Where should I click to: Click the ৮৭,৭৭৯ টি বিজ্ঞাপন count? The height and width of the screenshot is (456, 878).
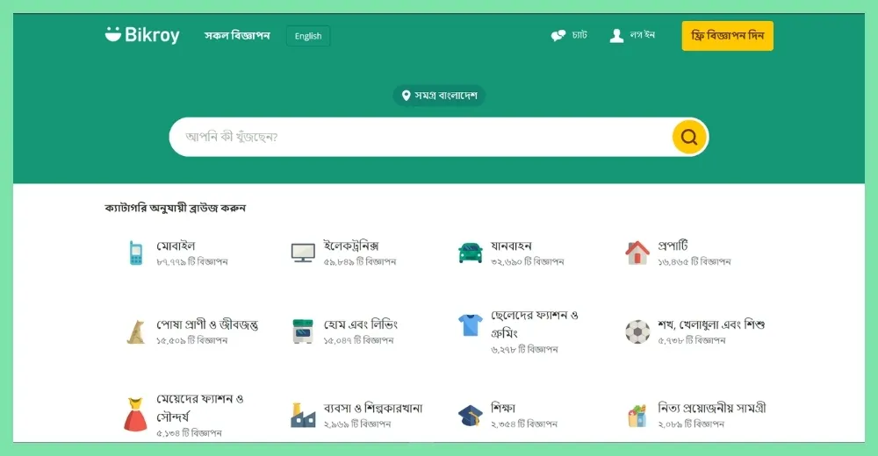tap(192, 262)
